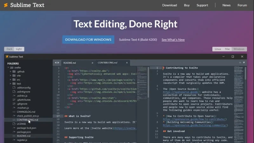254x143 pixels.
Task: Click 'Sublime Text 4 (Build 4200)' text
Action: [138, 39]
